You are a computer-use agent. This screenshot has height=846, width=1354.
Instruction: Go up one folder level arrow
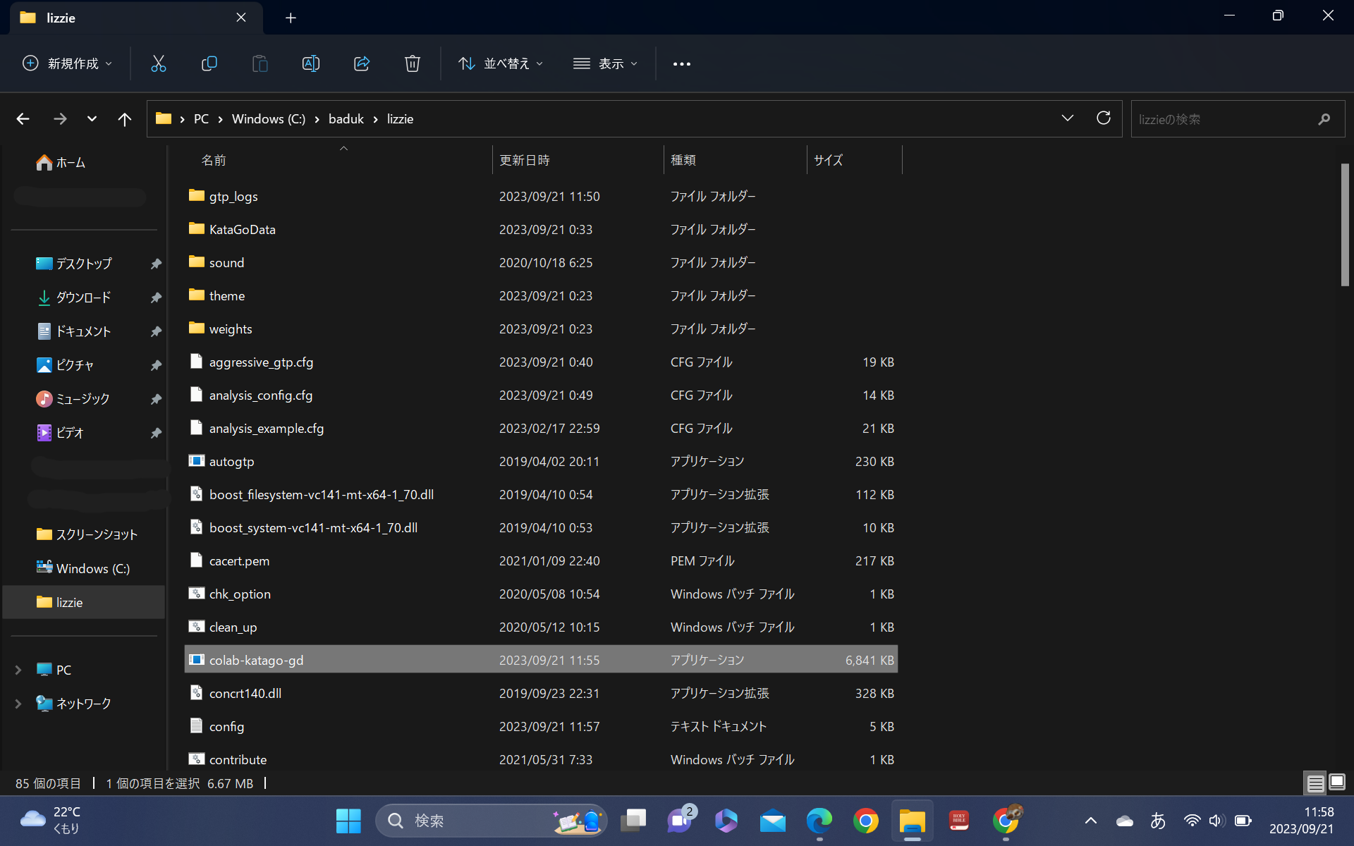pos(125,119)
